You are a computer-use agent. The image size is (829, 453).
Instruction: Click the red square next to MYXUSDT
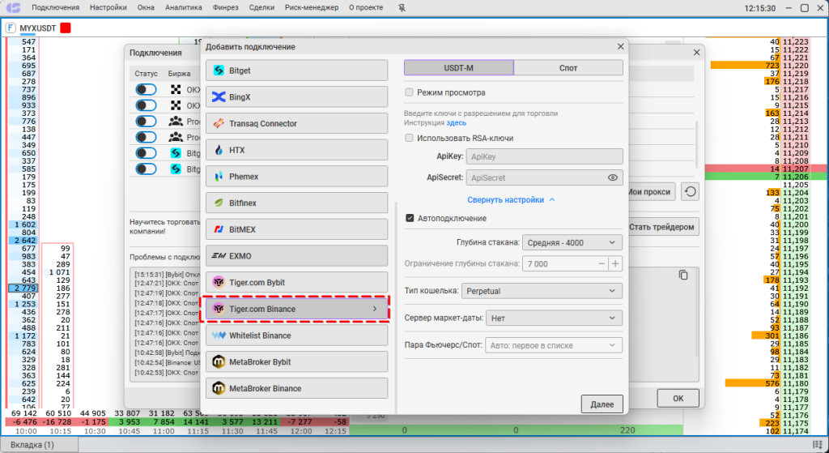(x=65, y=28)
